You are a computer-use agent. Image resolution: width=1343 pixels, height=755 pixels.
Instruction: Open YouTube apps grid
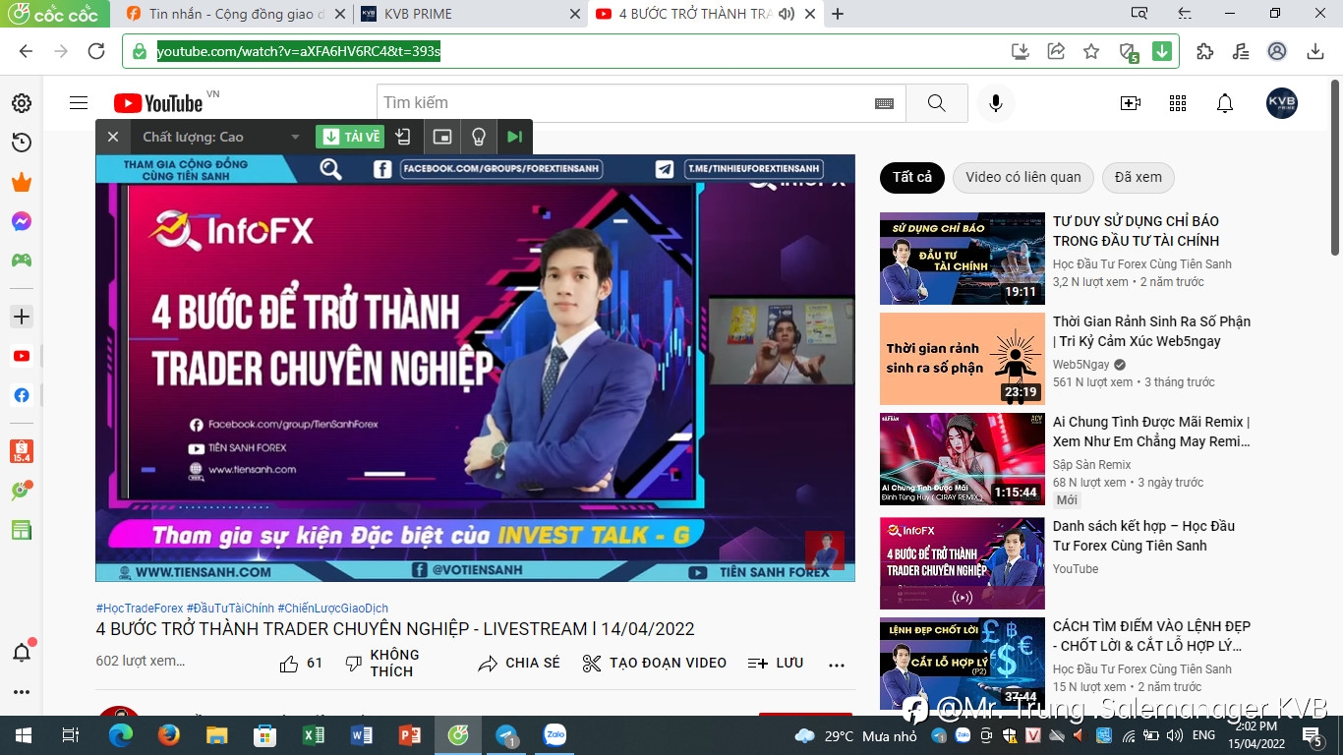(x=1178, y=103)
